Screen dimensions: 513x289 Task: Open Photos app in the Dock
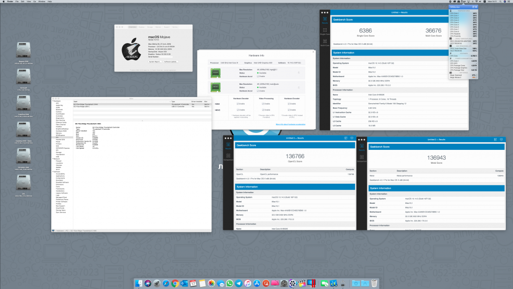[x=211, y=283]
